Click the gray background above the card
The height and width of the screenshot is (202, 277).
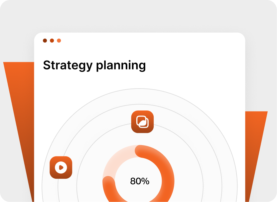(x=140, y=17)
